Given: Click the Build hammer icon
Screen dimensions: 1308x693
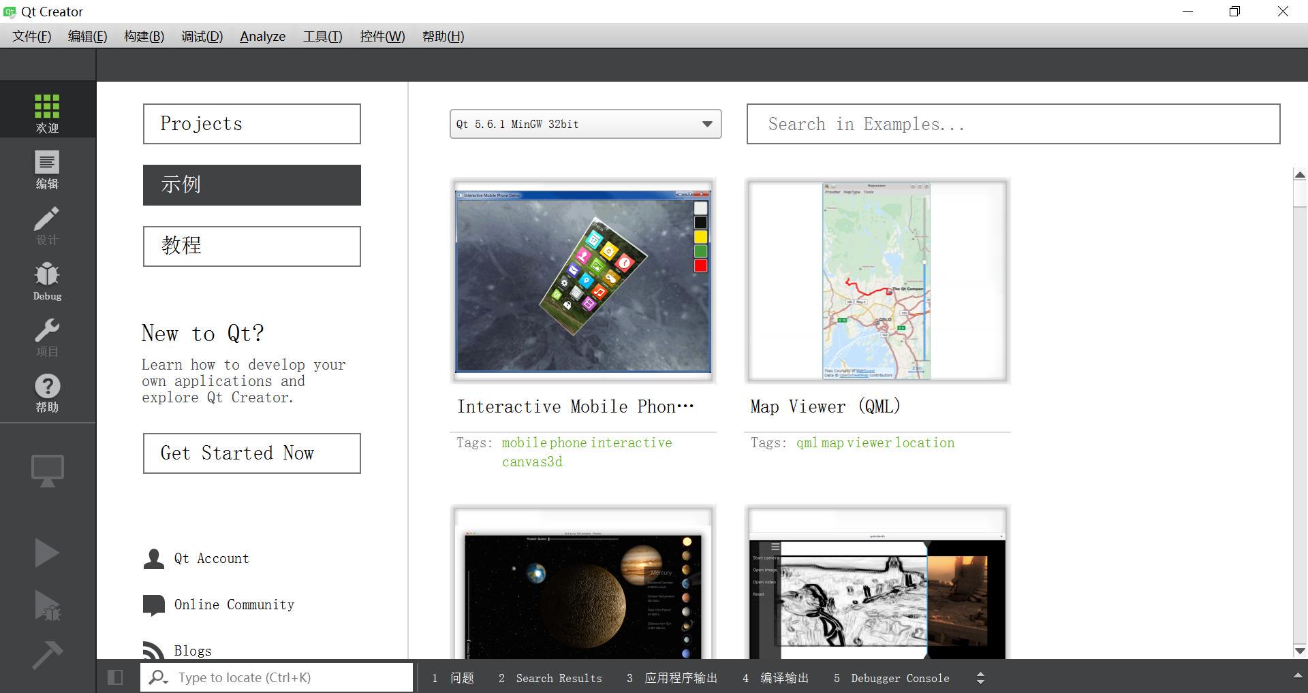Looking at the screenshot, I should pos(47,655).
